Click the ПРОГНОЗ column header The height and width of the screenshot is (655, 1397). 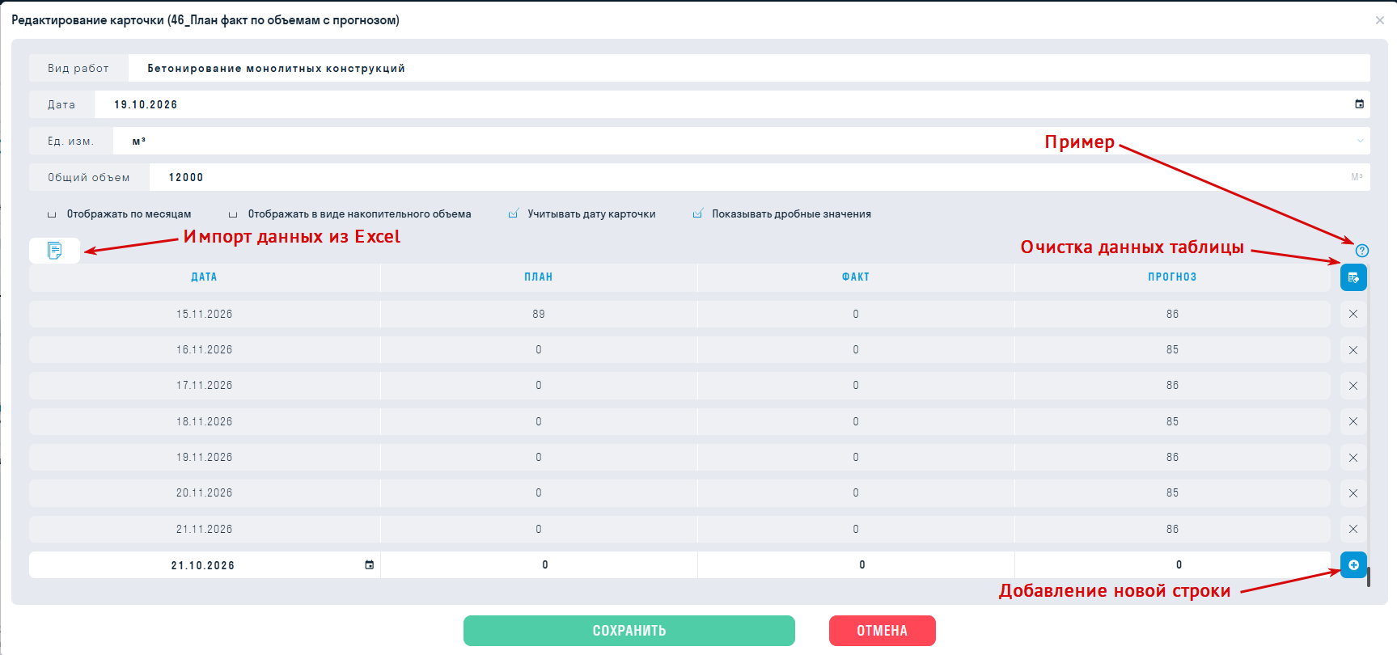coord(1173,277)
